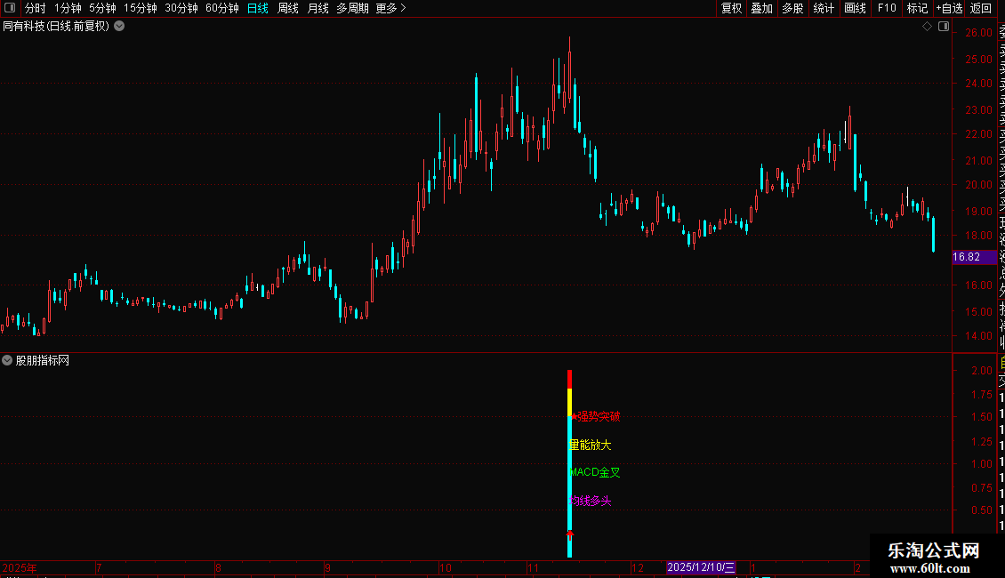Click the diamond icon in chart corner

[x=927, y=27]
